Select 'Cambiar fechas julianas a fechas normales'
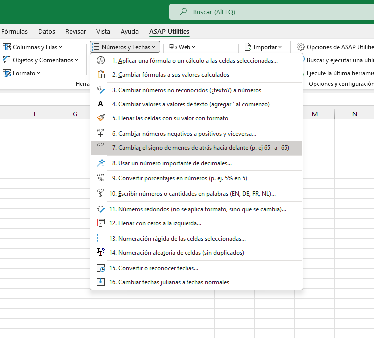 click(x=196, y=282)
